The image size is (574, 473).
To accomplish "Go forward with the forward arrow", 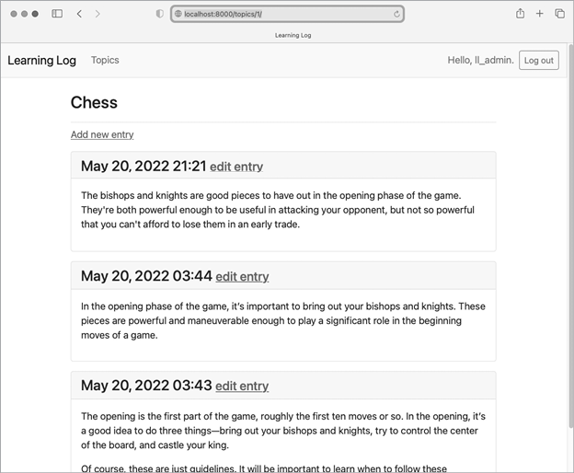I will (98, 14).
